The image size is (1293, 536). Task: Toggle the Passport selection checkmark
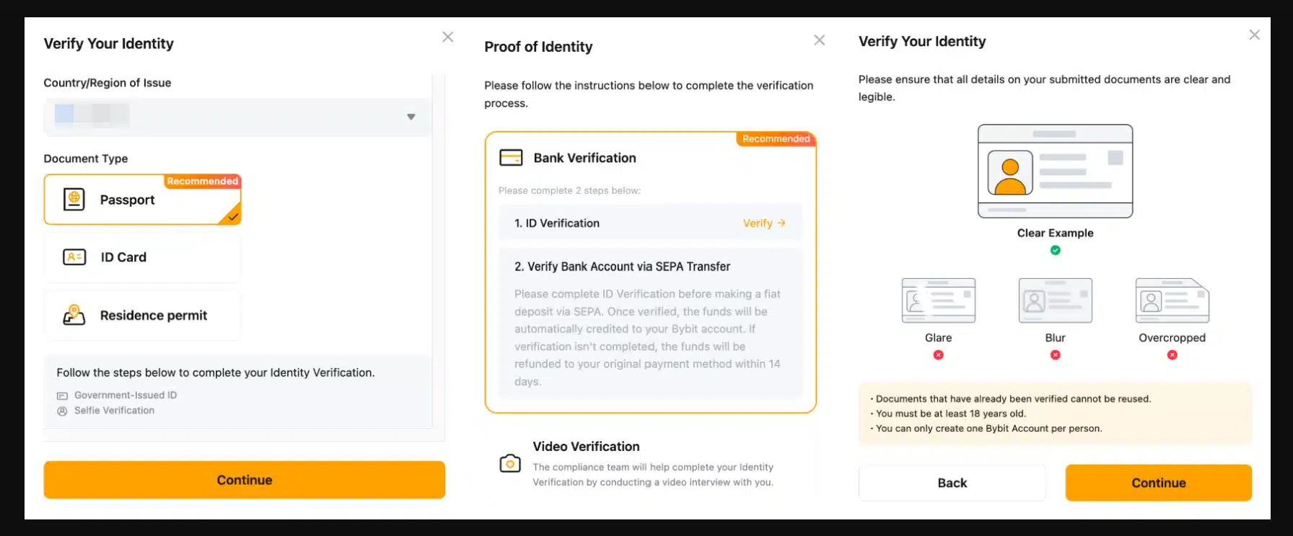(232, 216)
